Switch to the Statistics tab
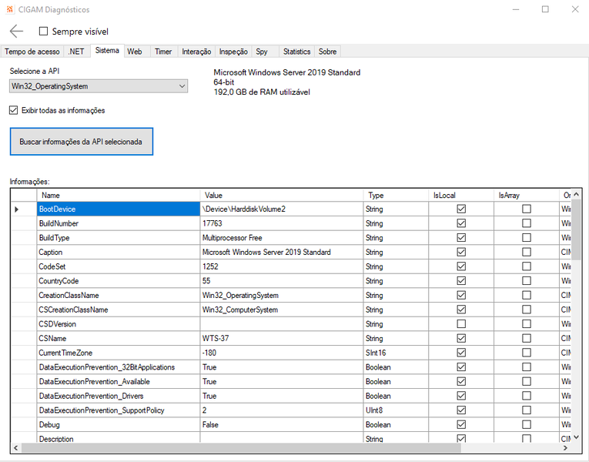The width and height of the screenshot is (589, 462). click(x=296, y=52)
